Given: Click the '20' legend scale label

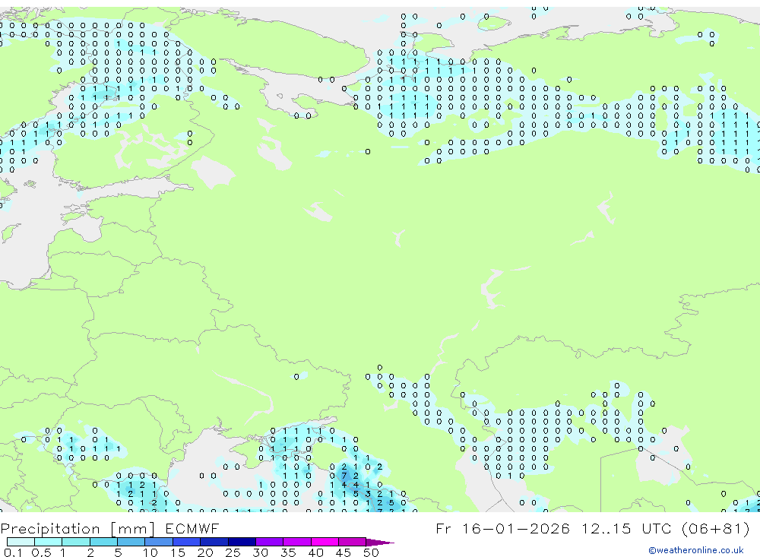Looking at the screenshot, I should [205, 552].
